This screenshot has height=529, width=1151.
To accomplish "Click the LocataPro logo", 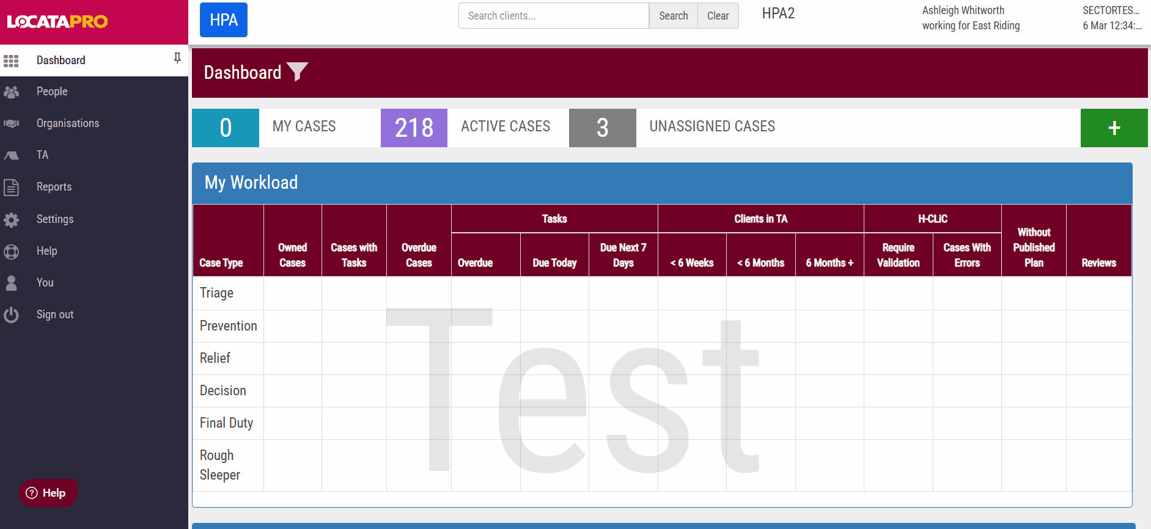I will pyautogui.click(x=57, y=21).
